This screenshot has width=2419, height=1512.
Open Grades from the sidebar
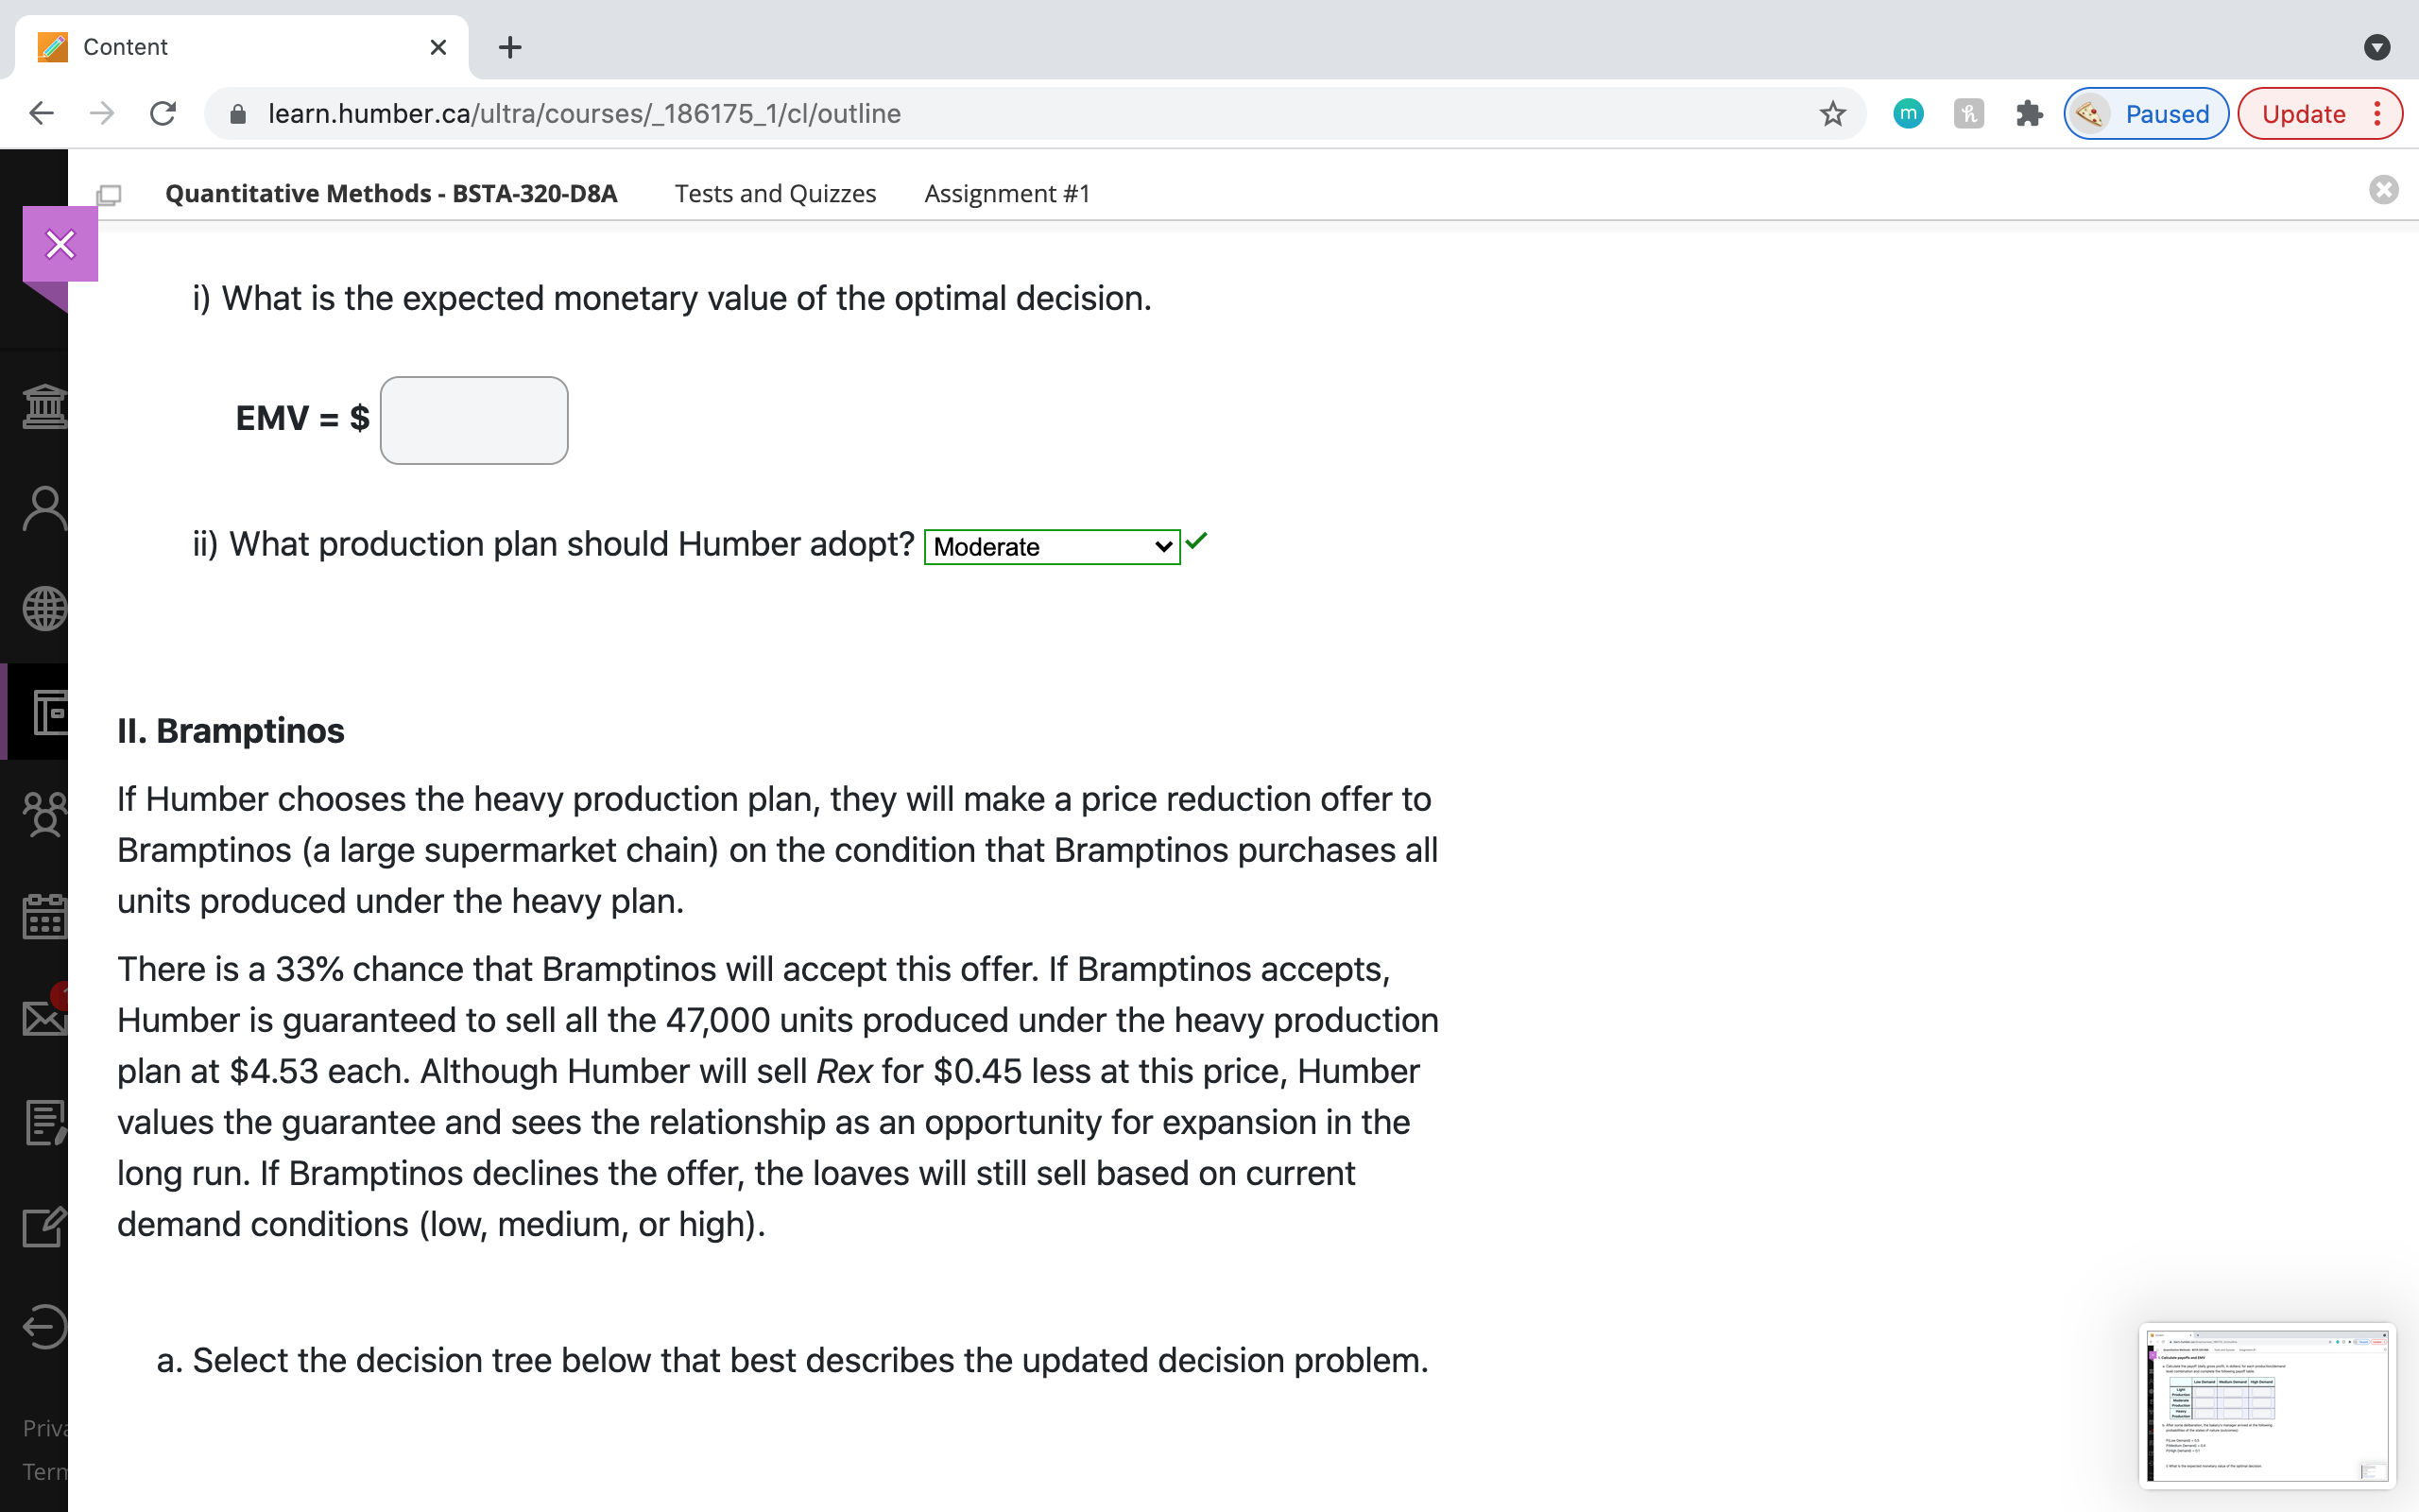tap(44, 1122)
